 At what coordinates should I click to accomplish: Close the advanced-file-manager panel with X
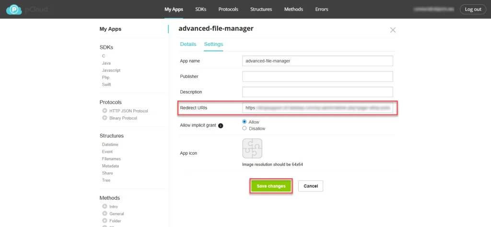pyautogui.click(x=393, y=30)
